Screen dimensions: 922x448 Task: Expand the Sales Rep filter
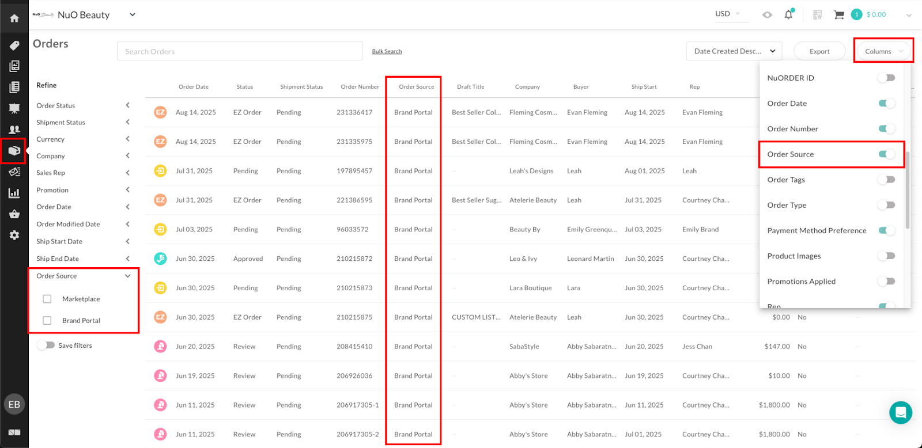pos(127,173)
